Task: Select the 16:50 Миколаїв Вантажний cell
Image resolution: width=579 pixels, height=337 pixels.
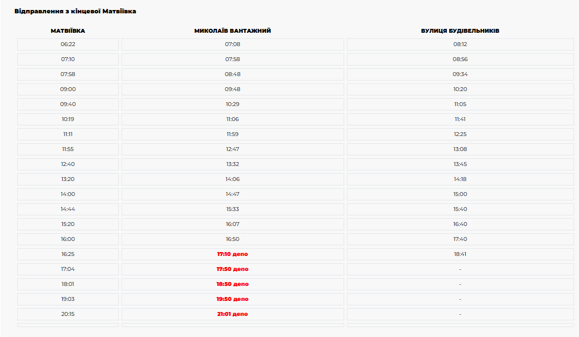Action: [x=233, y=239]
